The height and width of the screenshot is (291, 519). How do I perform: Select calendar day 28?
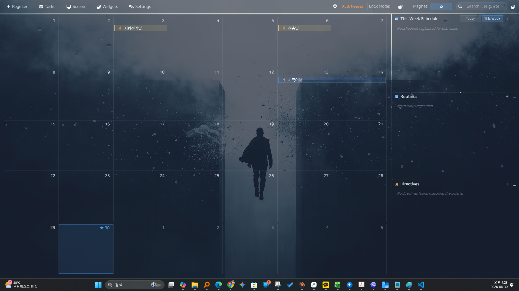point(359,197)
